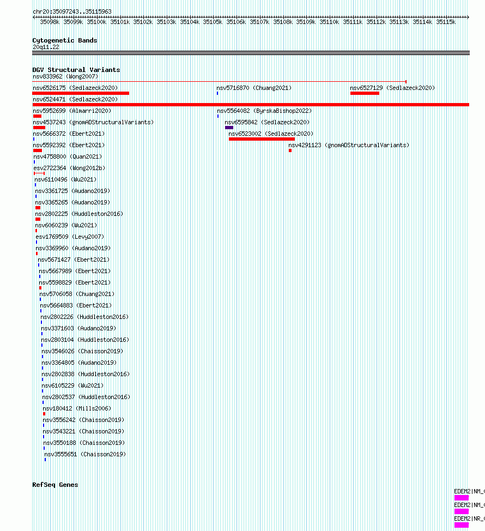This screenshot has width=485, height=531.
Task: Open nsv2803104 (Huddleston2016) label
Action: pos(86,340)
